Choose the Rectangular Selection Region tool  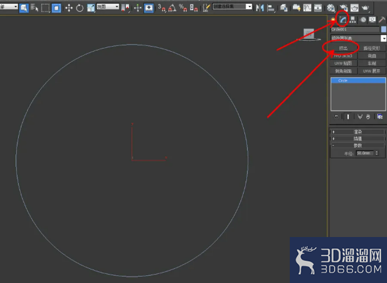coord(45,8)
